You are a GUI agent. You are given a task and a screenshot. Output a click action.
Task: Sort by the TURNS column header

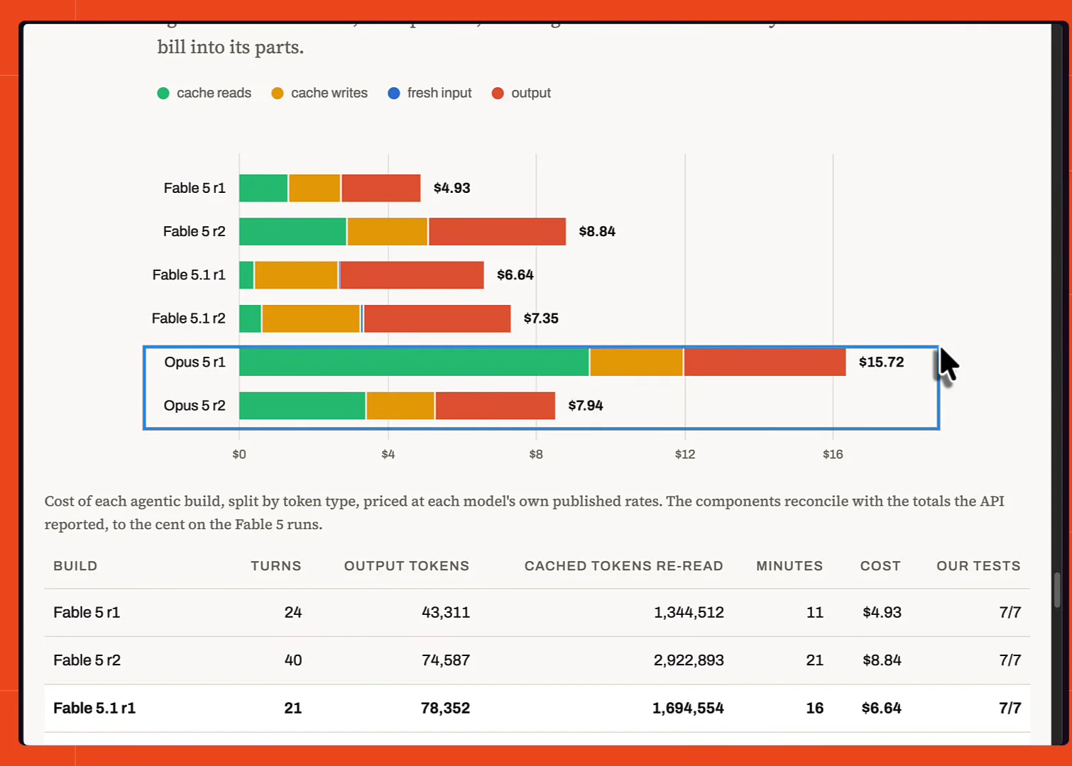(x=276, y=566)
